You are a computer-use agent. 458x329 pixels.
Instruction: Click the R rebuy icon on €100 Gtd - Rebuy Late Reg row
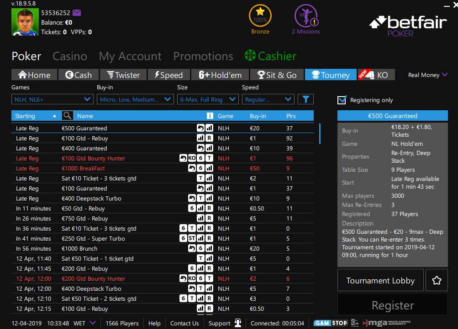(x=209, y=138)
